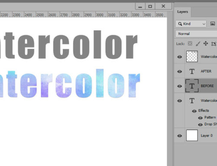
Task: Click the BEFORE layer type icon
Action: coord(192,86)
